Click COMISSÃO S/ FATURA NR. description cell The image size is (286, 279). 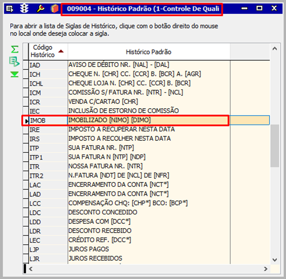click(149, 92)
